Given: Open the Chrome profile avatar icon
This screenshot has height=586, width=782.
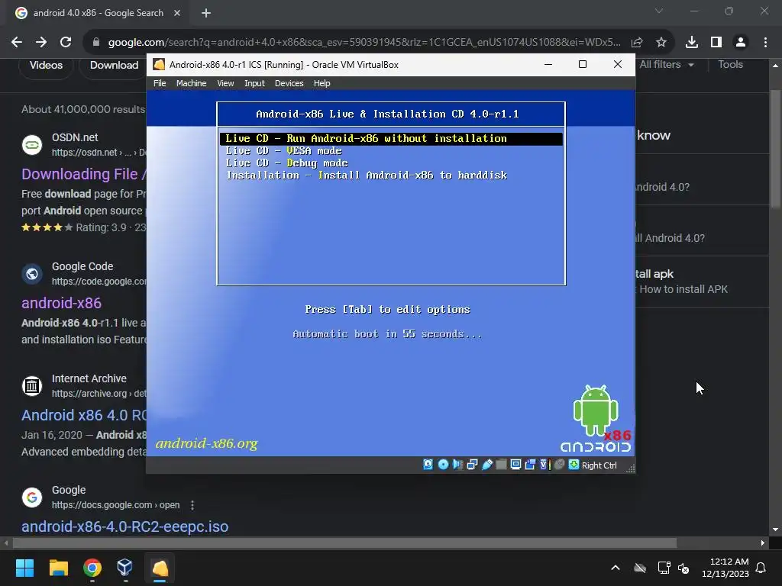Looking at the screenshot, I should point(741,43).
